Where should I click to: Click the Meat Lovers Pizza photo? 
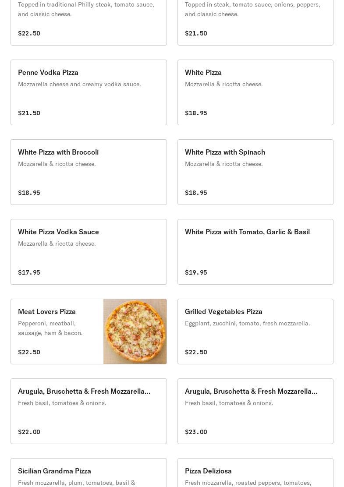tap(135, 332)
